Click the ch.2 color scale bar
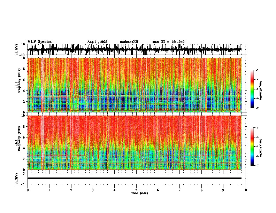 [x=252, y=147]
